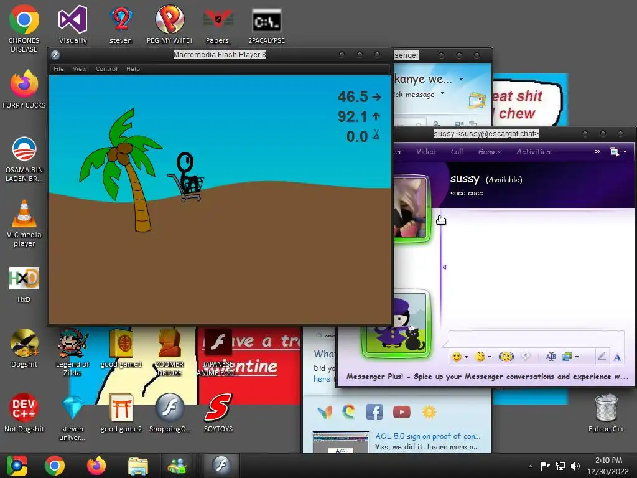The height and width of the screenshot is (478, 637).
Task: Click the chat message input box
Action: [536, 339]
